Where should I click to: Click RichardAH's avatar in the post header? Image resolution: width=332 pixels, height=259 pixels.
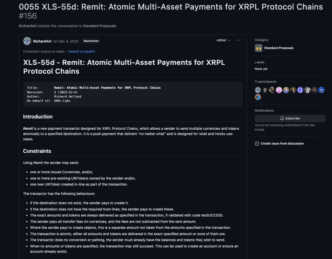(27, 41)
